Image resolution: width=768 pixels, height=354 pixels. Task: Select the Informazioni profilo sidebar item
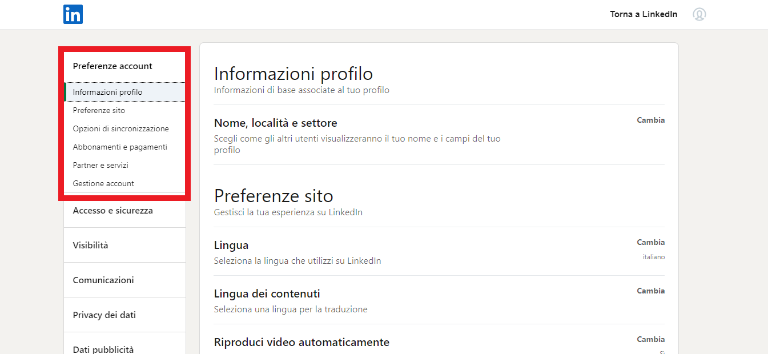(x=107, y=92)
